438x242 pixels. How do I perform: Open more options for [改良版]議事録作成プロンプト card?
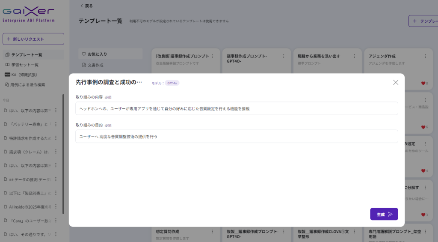click(213, 56)
